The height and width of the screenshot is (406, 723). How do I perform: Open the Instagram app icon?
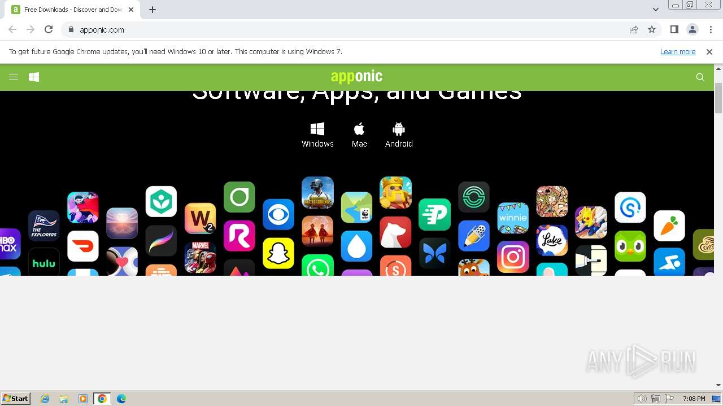513,257
